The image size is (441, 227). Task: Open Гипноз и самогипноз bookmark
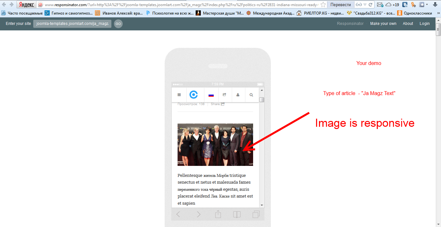(x=69, y=13)
